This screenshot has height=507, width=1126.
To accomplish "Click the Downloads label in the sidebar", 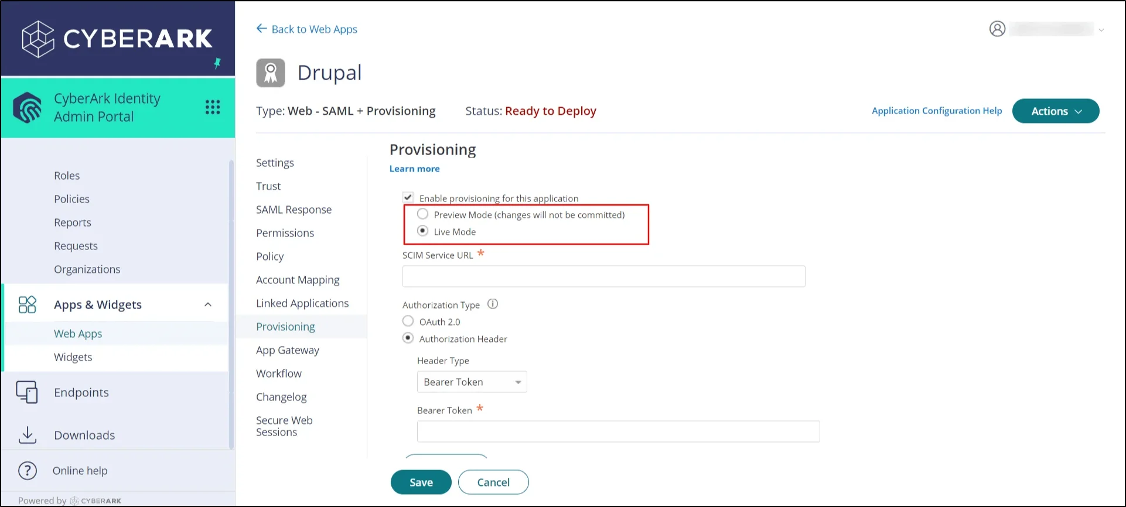I will [84, 435].
